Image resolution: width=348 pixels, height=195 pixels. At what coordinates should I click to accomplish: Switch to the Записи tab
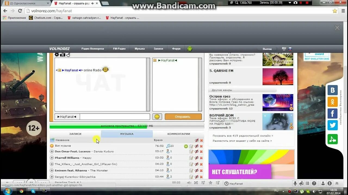click(75, 134)
